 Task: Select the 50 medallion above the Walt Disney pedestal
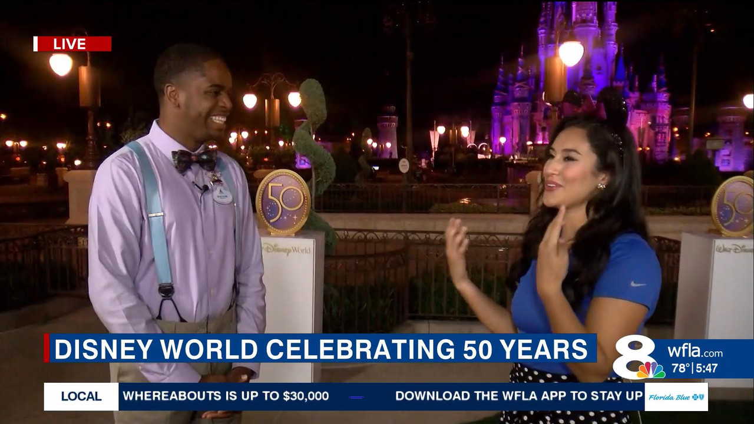734,207
